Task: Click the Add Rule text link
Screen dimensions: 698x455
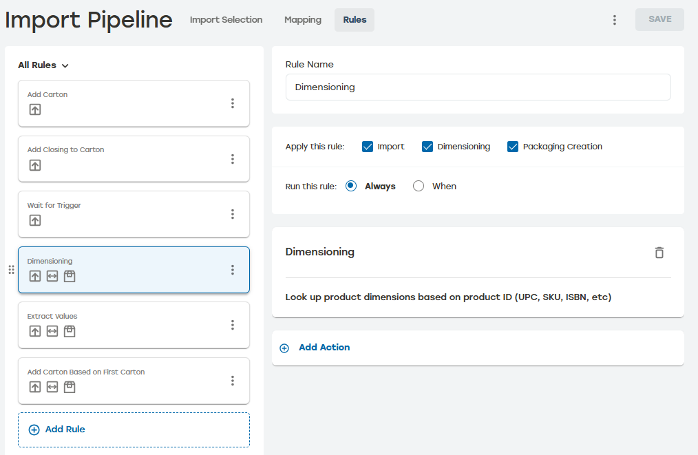Action: click(65, 429)
